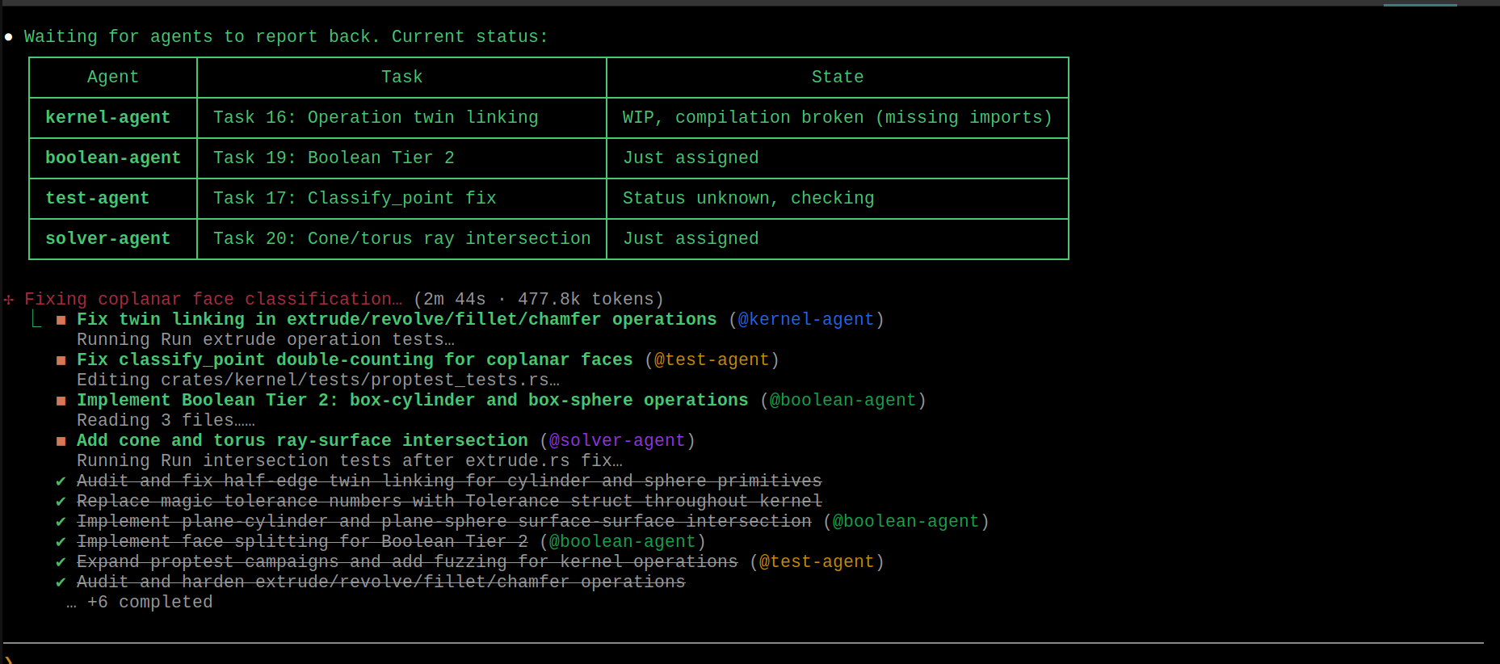Click the white bullet before Waiting for agents
The height and width of the screenshot is (664, 1500).
(9, 37)
